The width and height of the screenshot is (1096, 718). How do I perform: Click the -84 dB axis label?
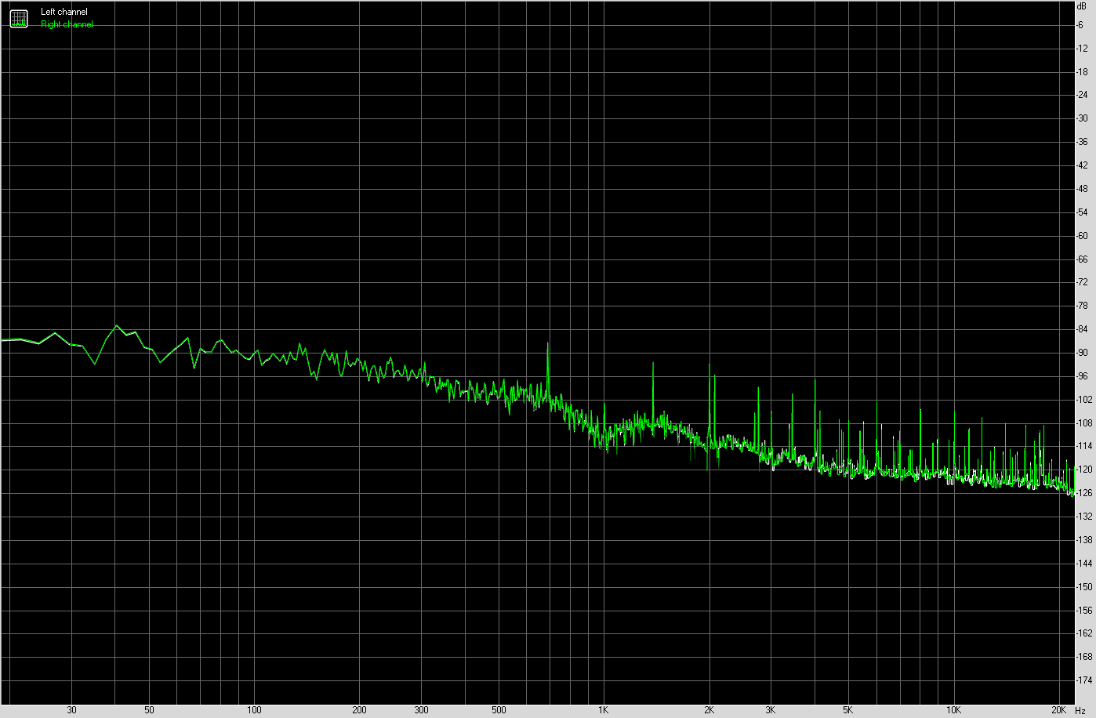click(x=1083, y=329)
